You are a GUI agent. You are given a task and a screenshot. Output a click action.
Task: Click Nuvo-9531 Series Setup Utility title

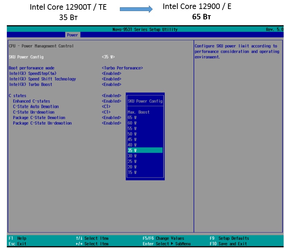pyautogui.click(x=145, y=29)
